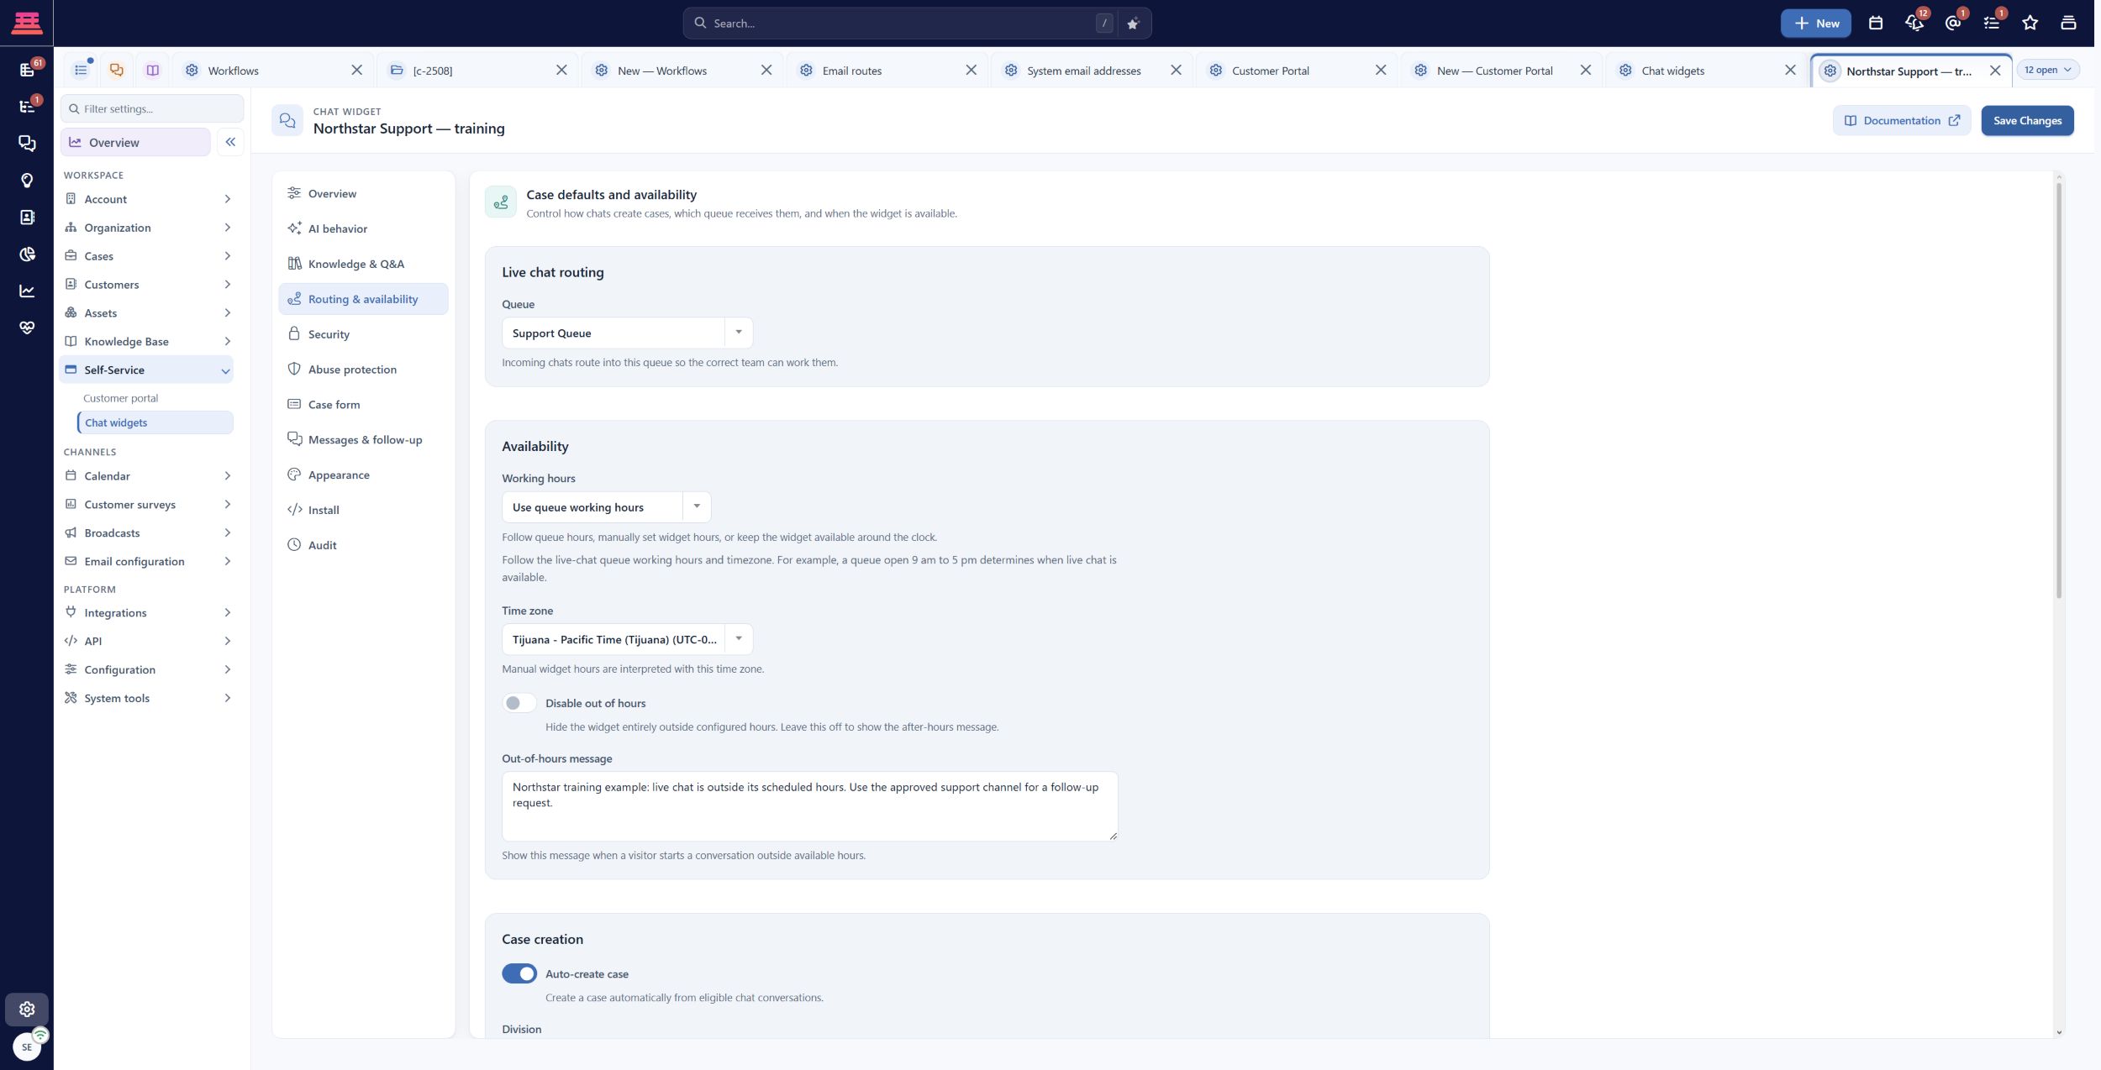2101x1070 pixels.
Task: Click the Out-of-hours message text area
Action: [809, 806]
